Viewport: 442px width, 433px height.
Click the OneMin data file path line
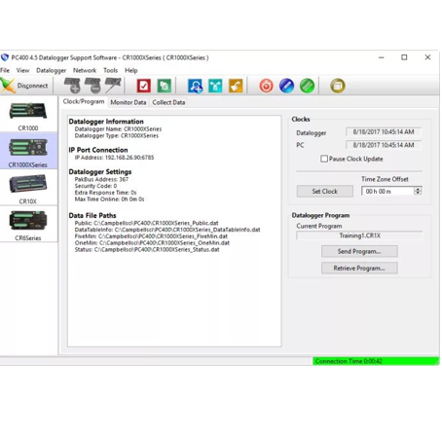click(x=152, y=243)
